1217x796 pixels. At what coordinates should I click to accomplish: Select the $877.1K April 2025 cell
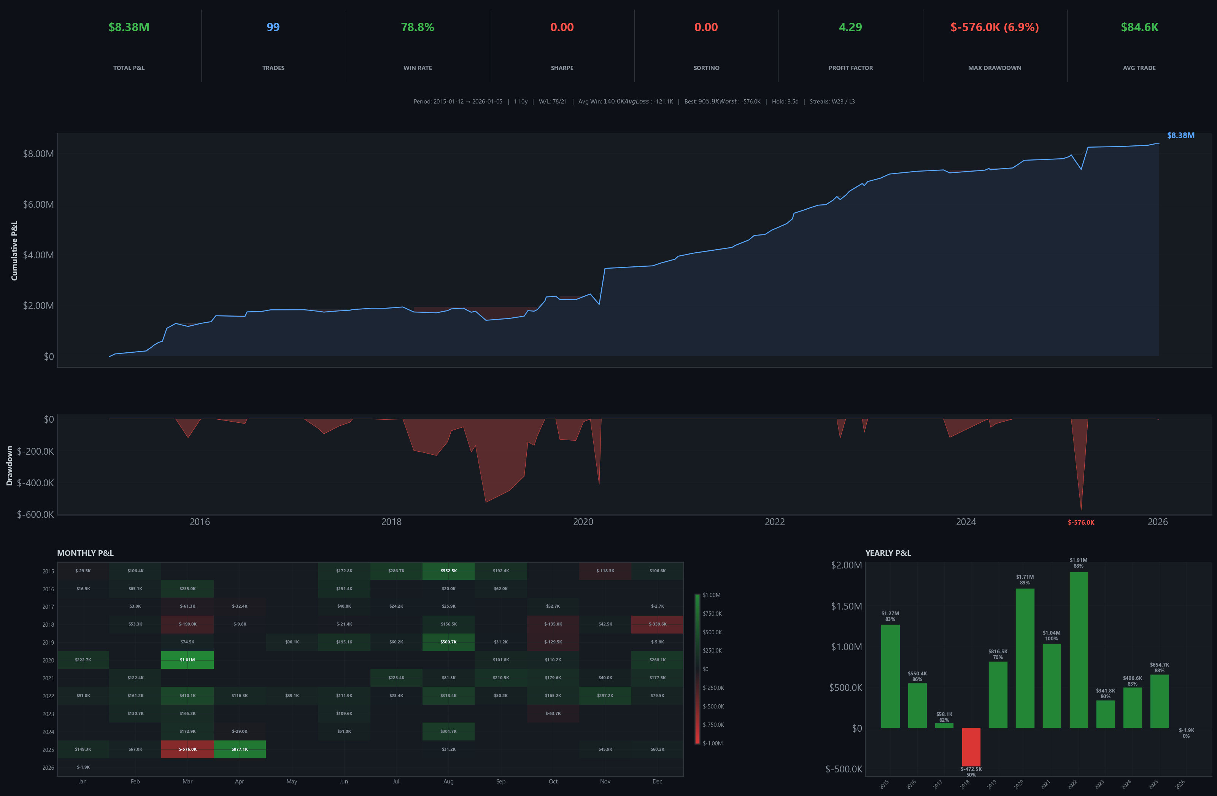239,749
